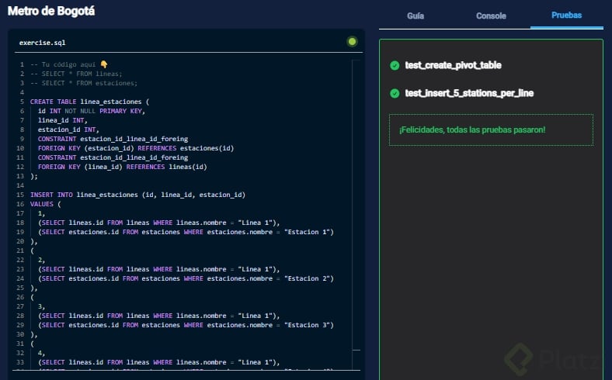Click the id INT NOT NULL PRIMARY KEY line
This screenshot has height=380, width=612.
pyautogui.click(x=92, y=111)
